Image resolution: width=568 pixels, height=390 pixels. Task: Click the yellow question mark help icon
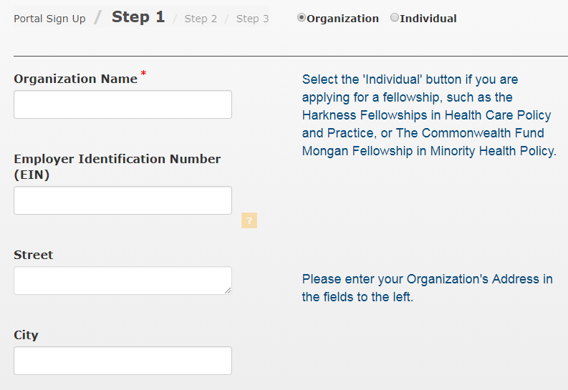[x=249, y=220]
